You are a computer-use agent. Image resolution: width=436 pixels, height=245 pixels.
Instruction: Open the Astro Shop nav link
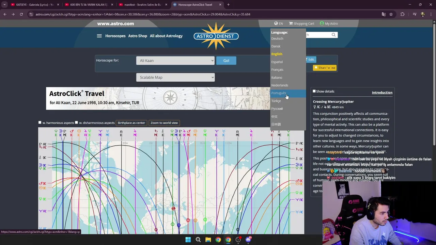(138, 36)
